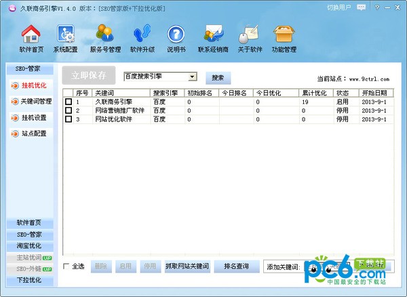Image resolution: width=407 pixels, height=297 pixels.
Task: Select 挂机设置 in the left sidebar
Action: pos(31,118)
